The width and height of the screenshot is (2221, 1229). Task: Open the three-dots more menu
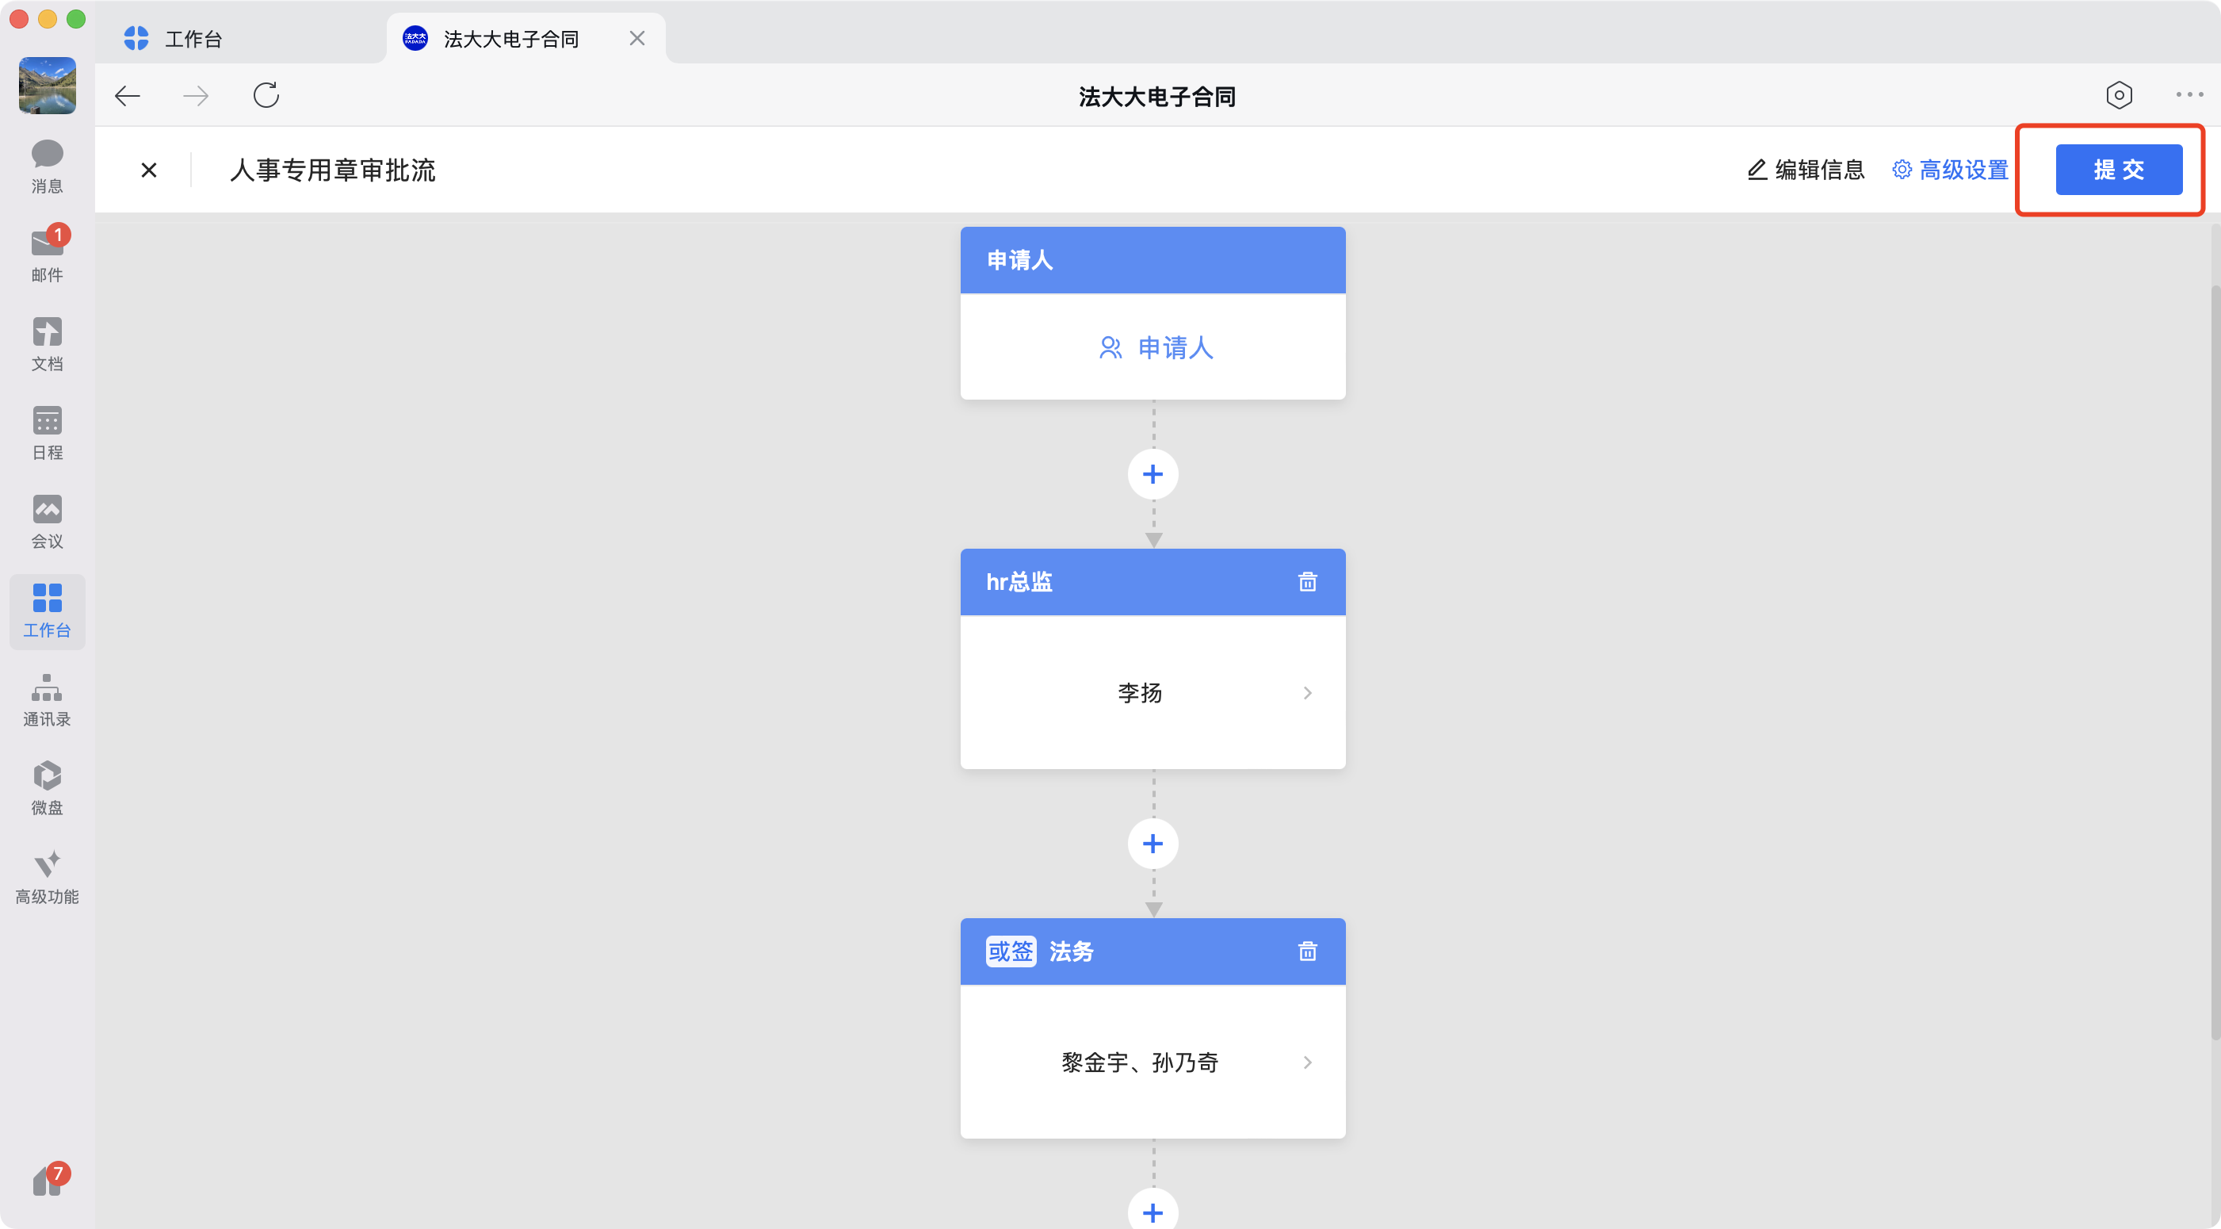point(2189,95)
